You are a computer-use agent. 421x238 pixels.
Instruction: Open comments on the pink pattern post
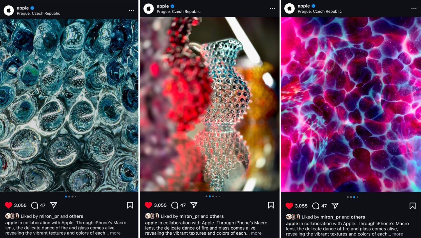click(316, 206)
